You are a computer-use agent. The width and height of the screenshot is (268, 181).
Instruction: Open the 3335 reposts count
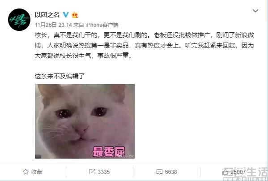(104, 172)
